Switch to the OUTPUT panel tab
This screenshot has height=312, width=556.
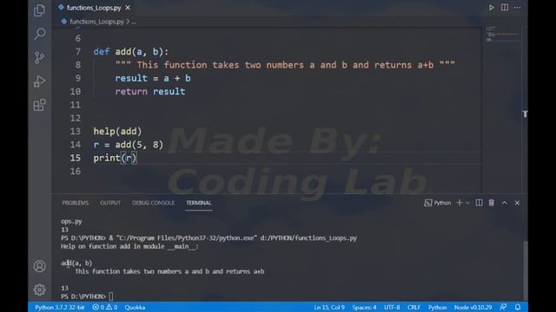coord(110,203)
